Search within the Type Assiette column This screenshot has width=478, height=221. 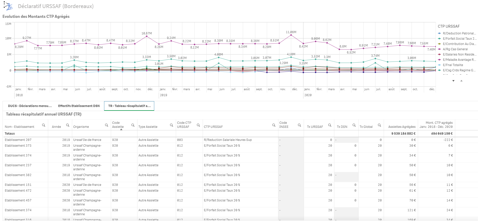[172, 125]
